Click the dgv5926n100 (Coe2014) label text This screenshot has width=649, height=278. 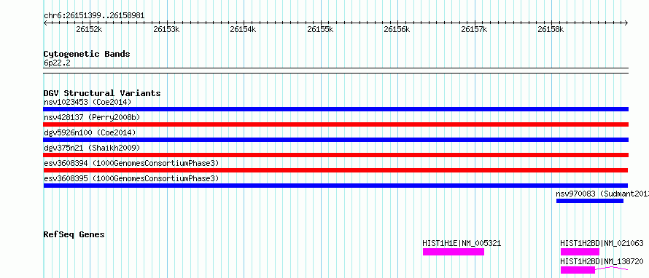[x=90, y=132]
